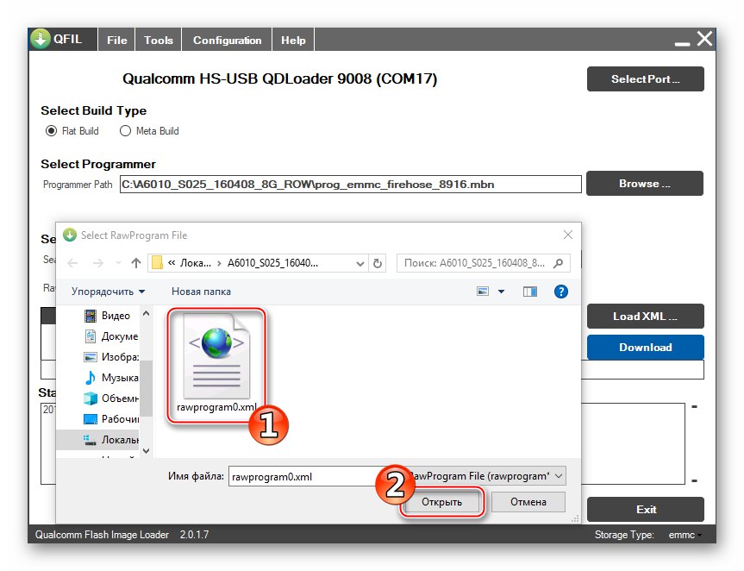
Task: Click the Programmer Path field
Action: 350,185
